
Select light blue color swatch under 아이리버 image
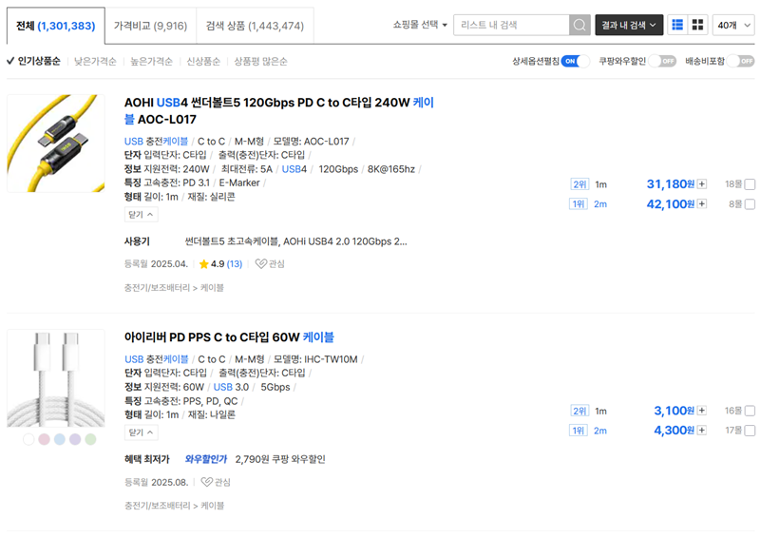60,439
